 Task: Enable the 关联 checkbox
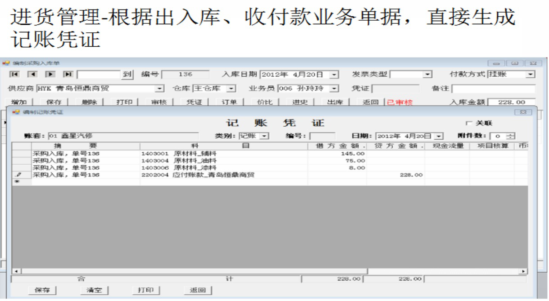[469, 124]
